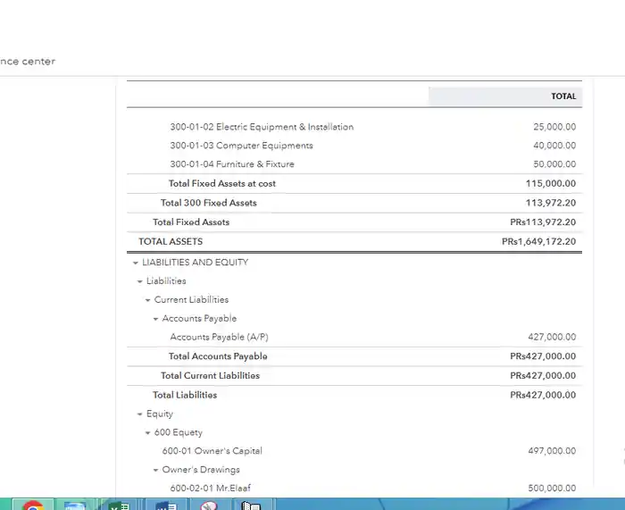Open the Word taskbar icon
This screenshot has height=510, width=625.
point(166,505)
